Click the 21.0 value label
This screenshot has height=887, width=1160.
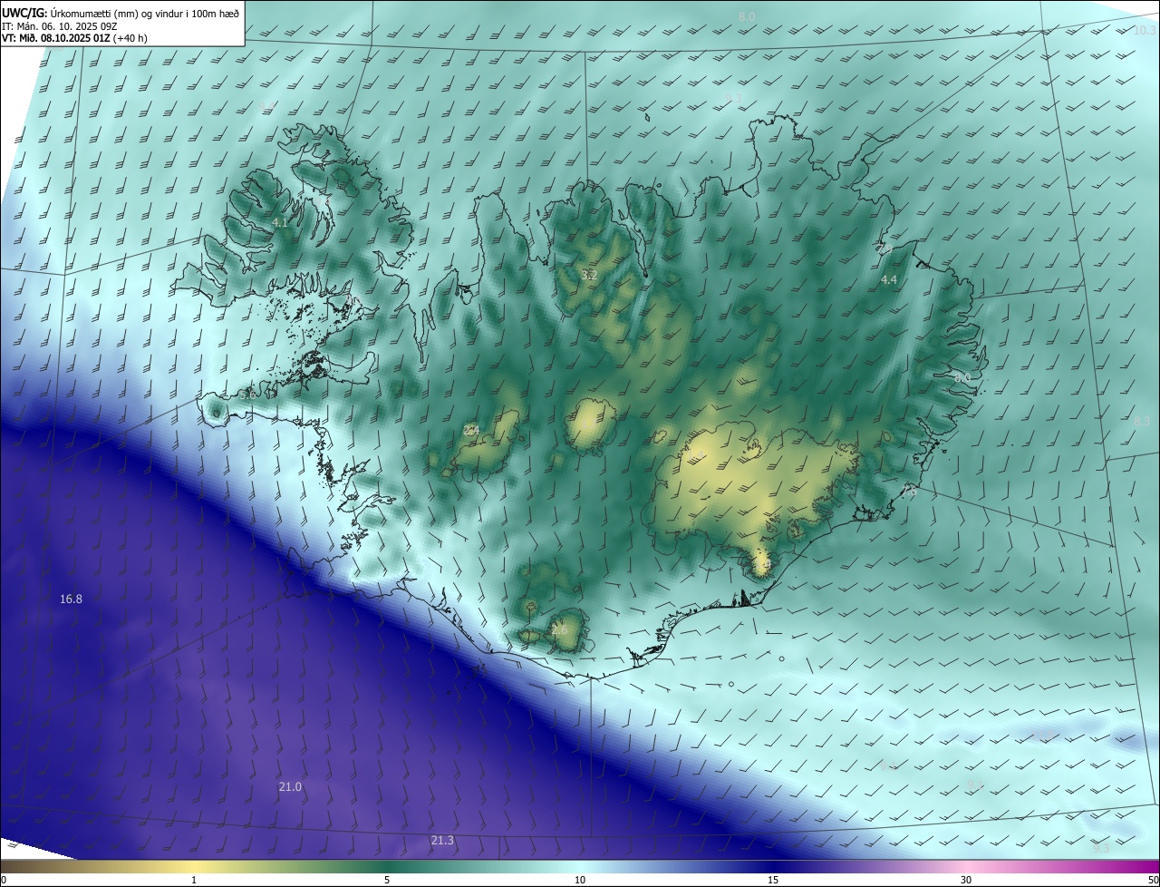click(x=290, y=786)
